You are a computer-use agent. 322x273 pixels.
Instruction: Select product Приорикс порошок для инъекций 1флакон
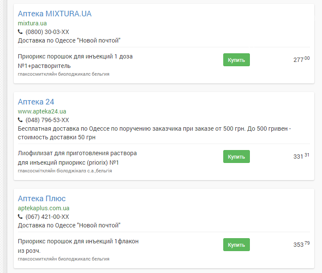pos(78,246)
